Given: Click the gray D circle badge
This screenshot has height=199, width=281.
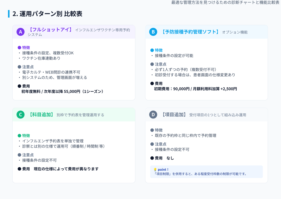Looking at the screenshot, I should [153, 115].
